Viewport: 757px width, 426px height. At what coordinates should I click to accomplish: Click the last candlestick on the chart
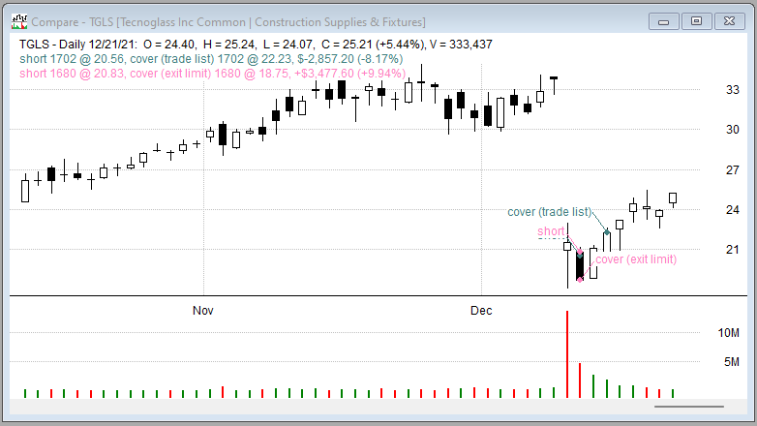click(673, 198)
